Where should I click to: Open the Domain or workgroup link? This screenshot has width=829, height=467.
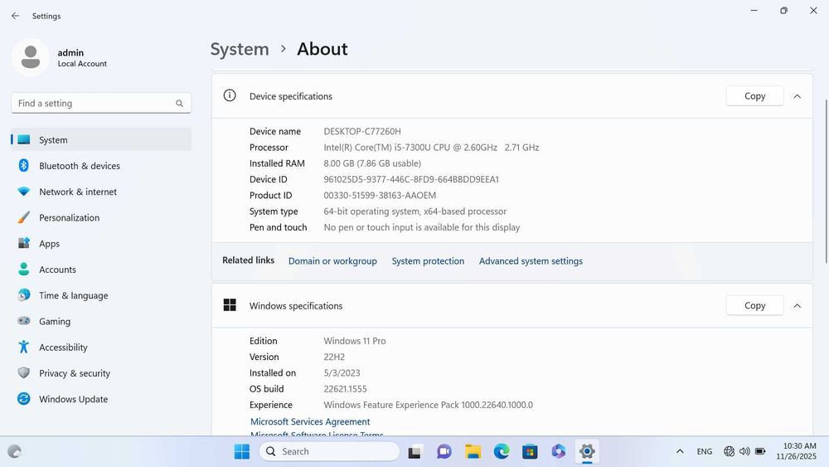[332, 260]
